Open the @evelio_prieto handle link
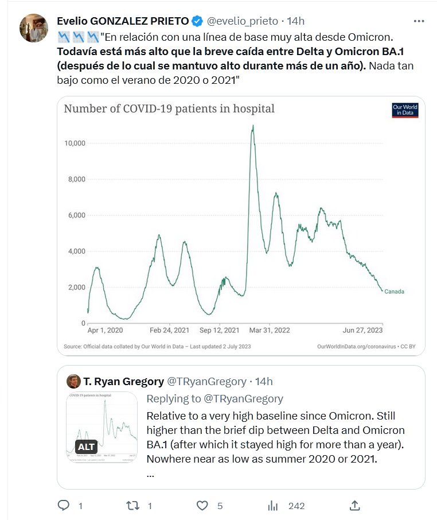437x520 pixels. pos(241,22)
